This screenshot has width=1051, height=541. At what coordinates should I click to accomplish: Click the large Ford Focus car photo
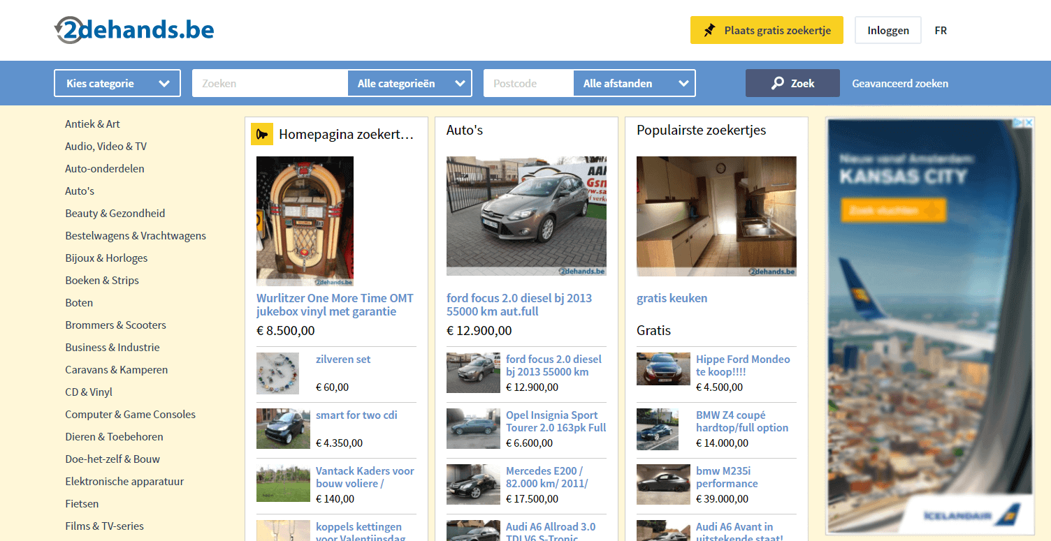(x=526, y=216)
